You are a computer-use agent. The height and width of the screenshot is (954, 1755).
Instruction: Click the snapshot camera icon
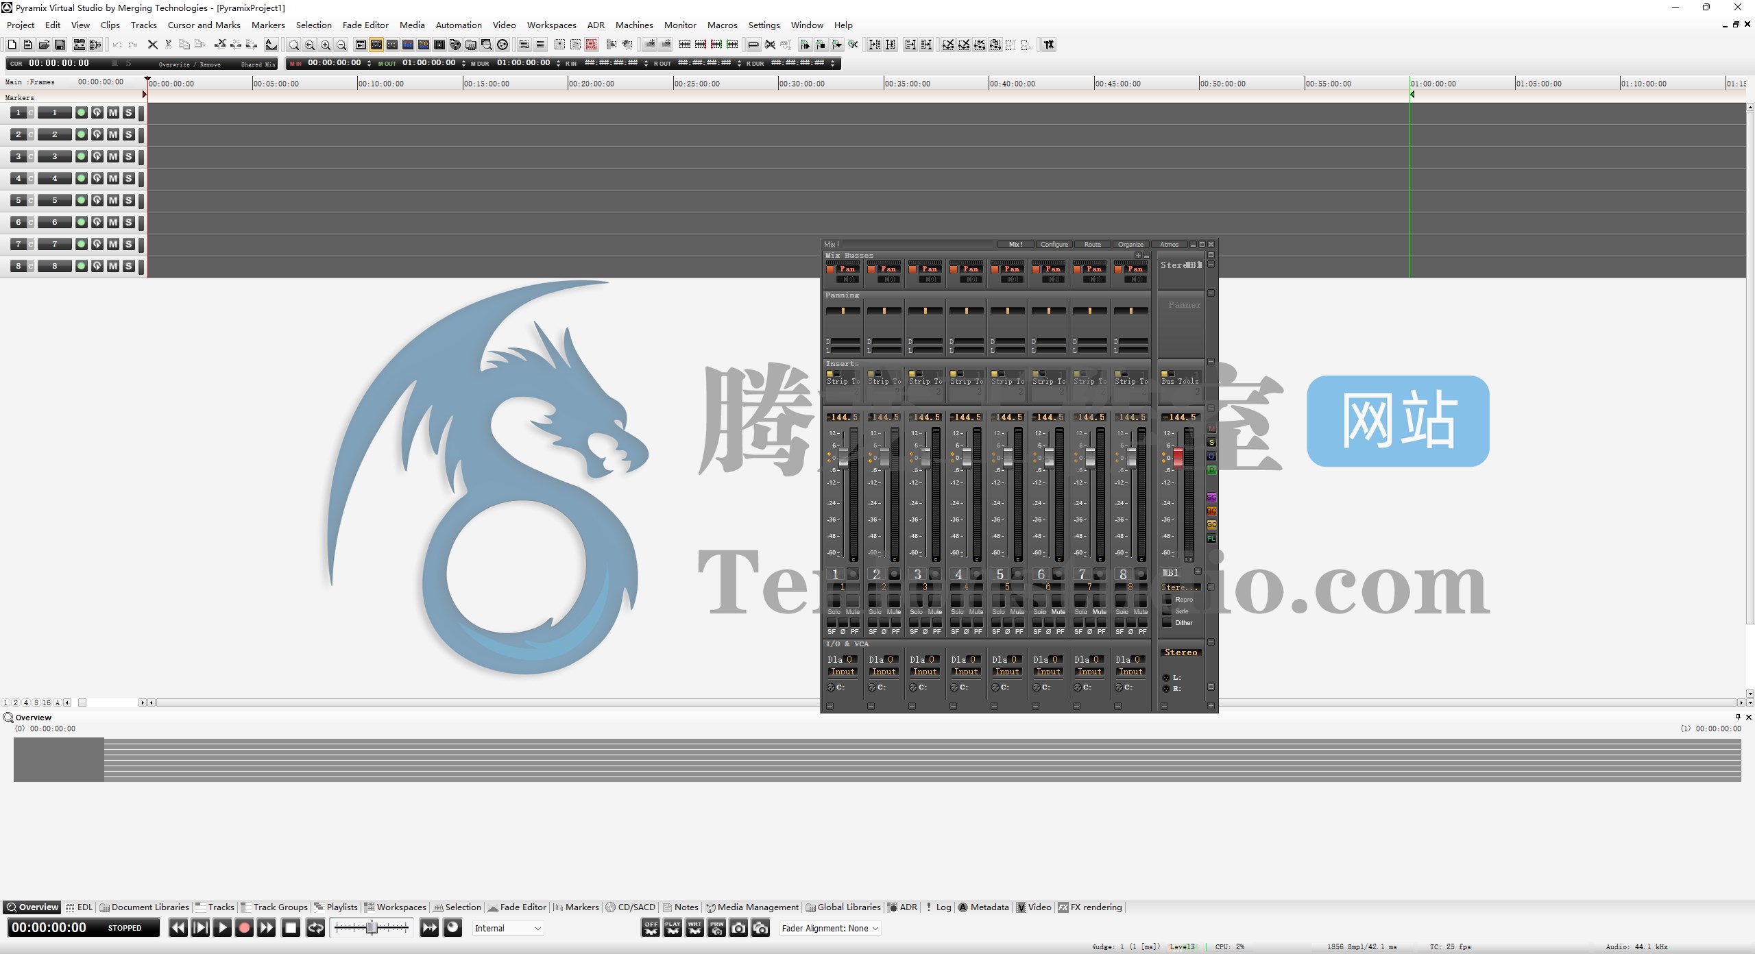738,928
